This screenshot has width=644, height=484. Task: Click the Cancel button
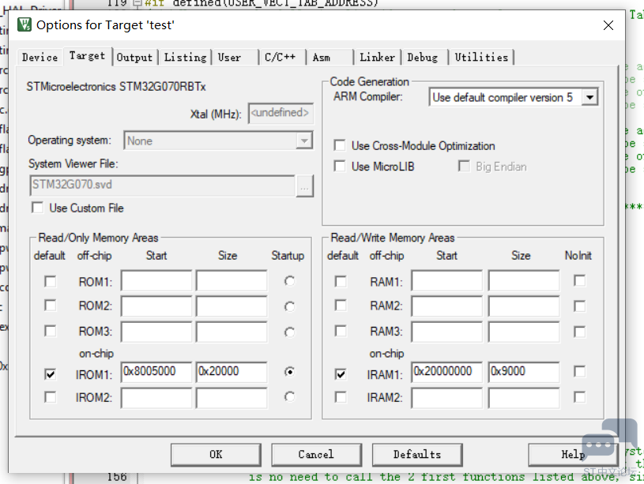pos(315,454)
